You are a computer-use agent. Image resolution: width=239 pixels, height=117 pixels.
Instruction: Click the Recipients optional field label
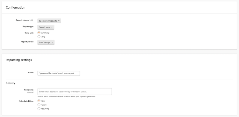[29, 91]
